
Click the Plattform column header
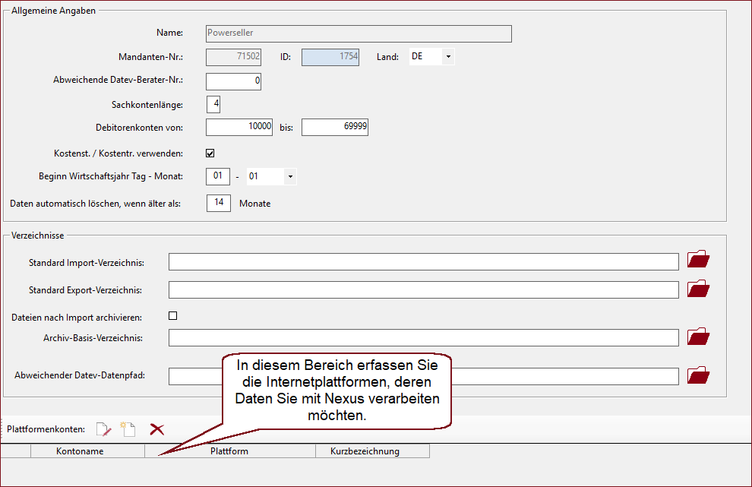(x=229, y=451)
